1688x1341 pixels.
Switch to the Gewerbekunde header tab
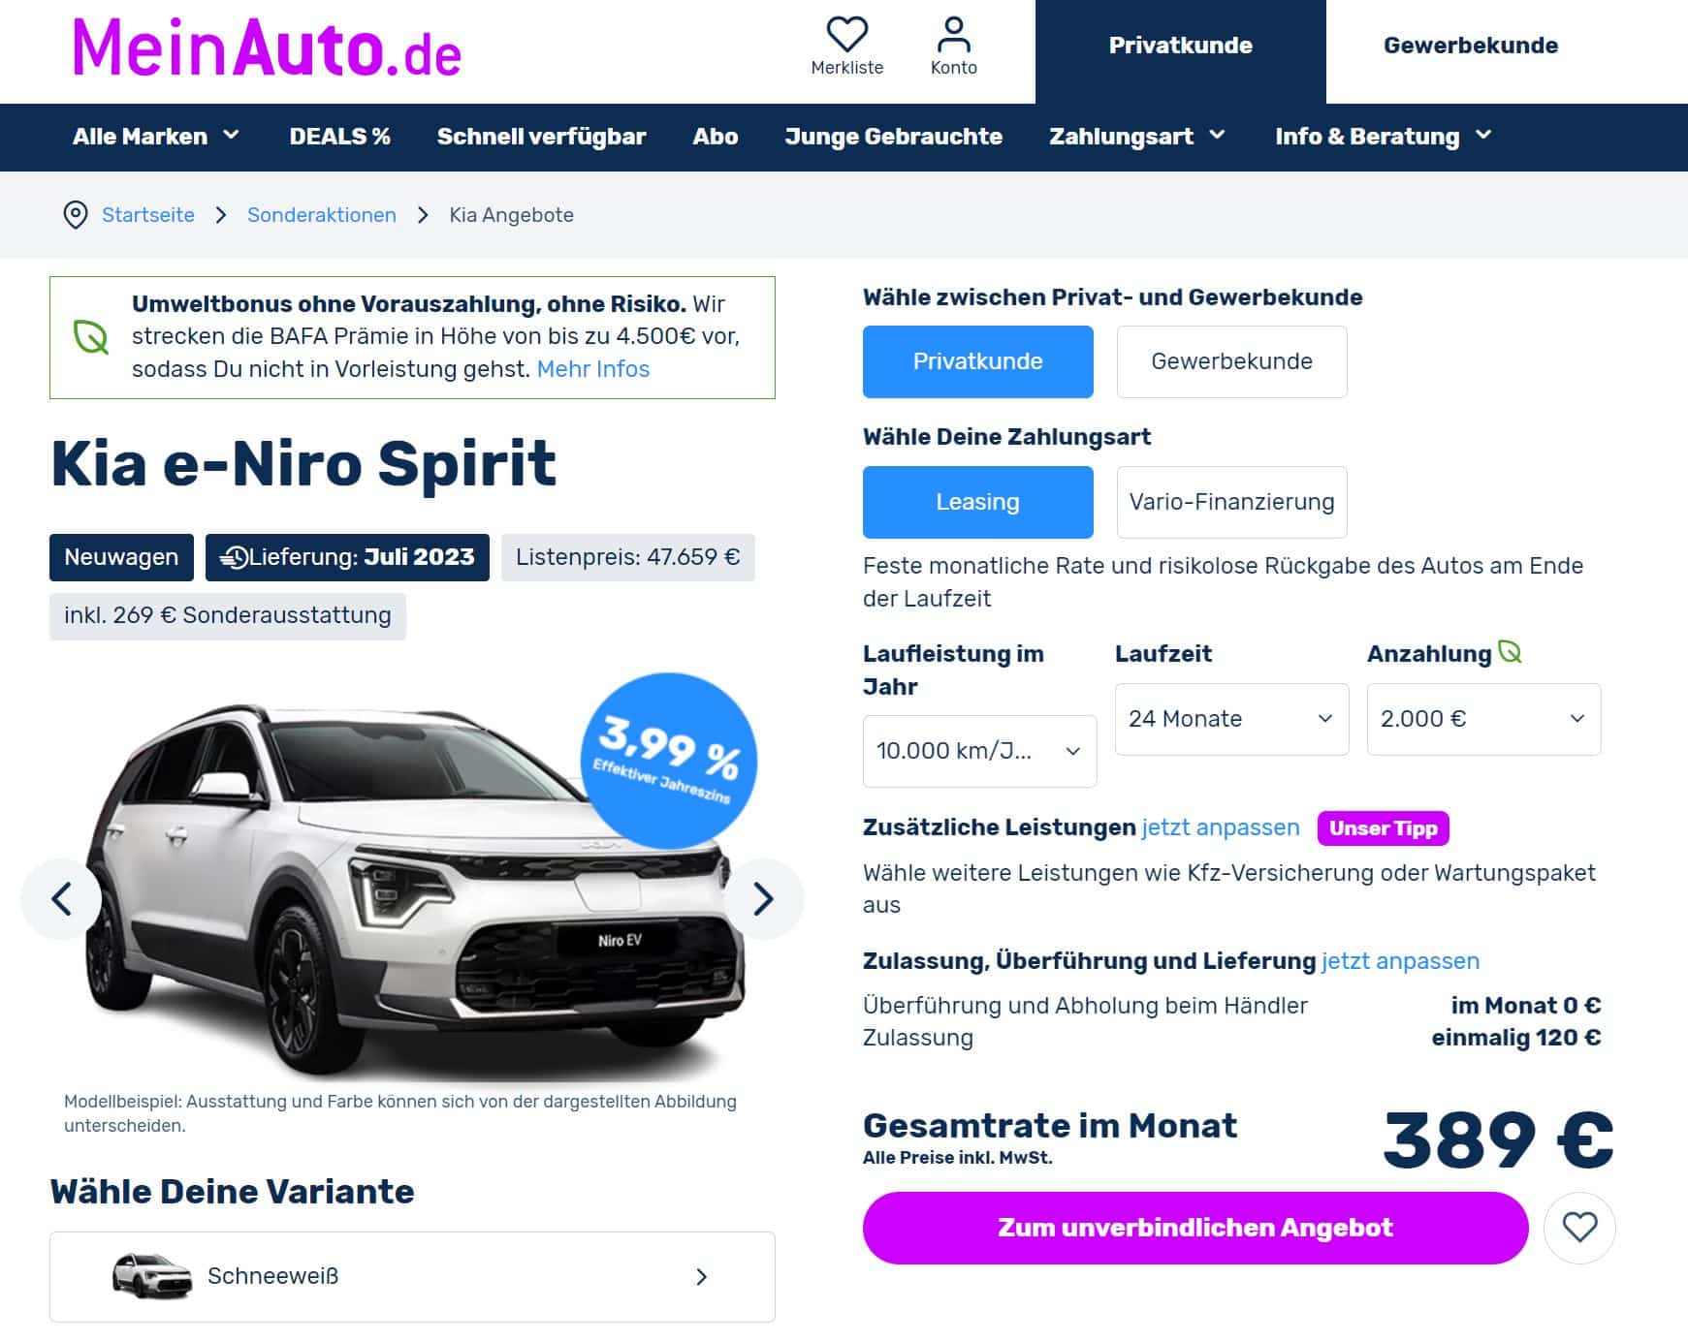tap(1471, 46)
